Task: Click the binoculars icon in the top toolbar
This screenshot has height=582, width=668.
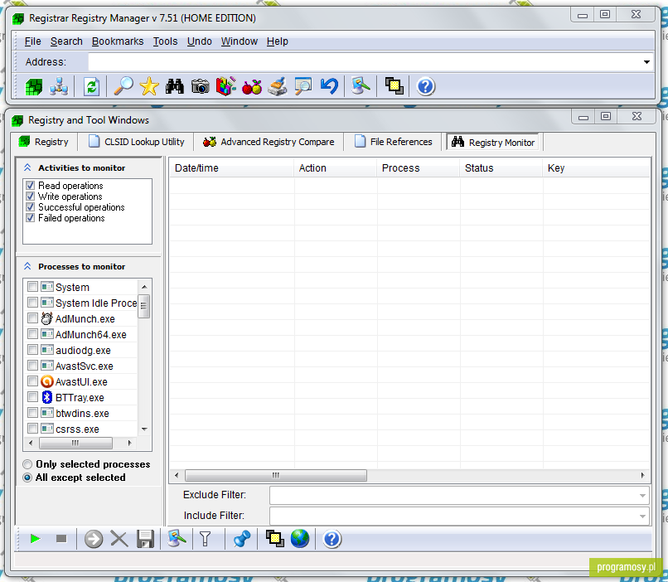Action: point(175,86)
